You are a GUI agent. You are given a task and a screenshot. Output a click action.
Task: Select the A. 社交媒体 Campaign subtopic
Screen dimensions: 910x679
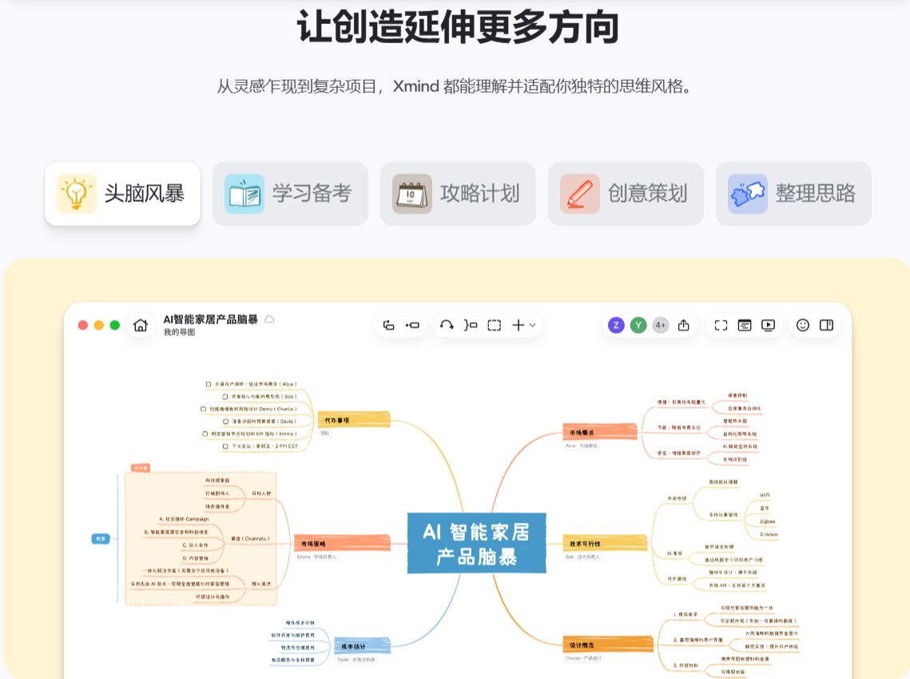pos(184,519)
